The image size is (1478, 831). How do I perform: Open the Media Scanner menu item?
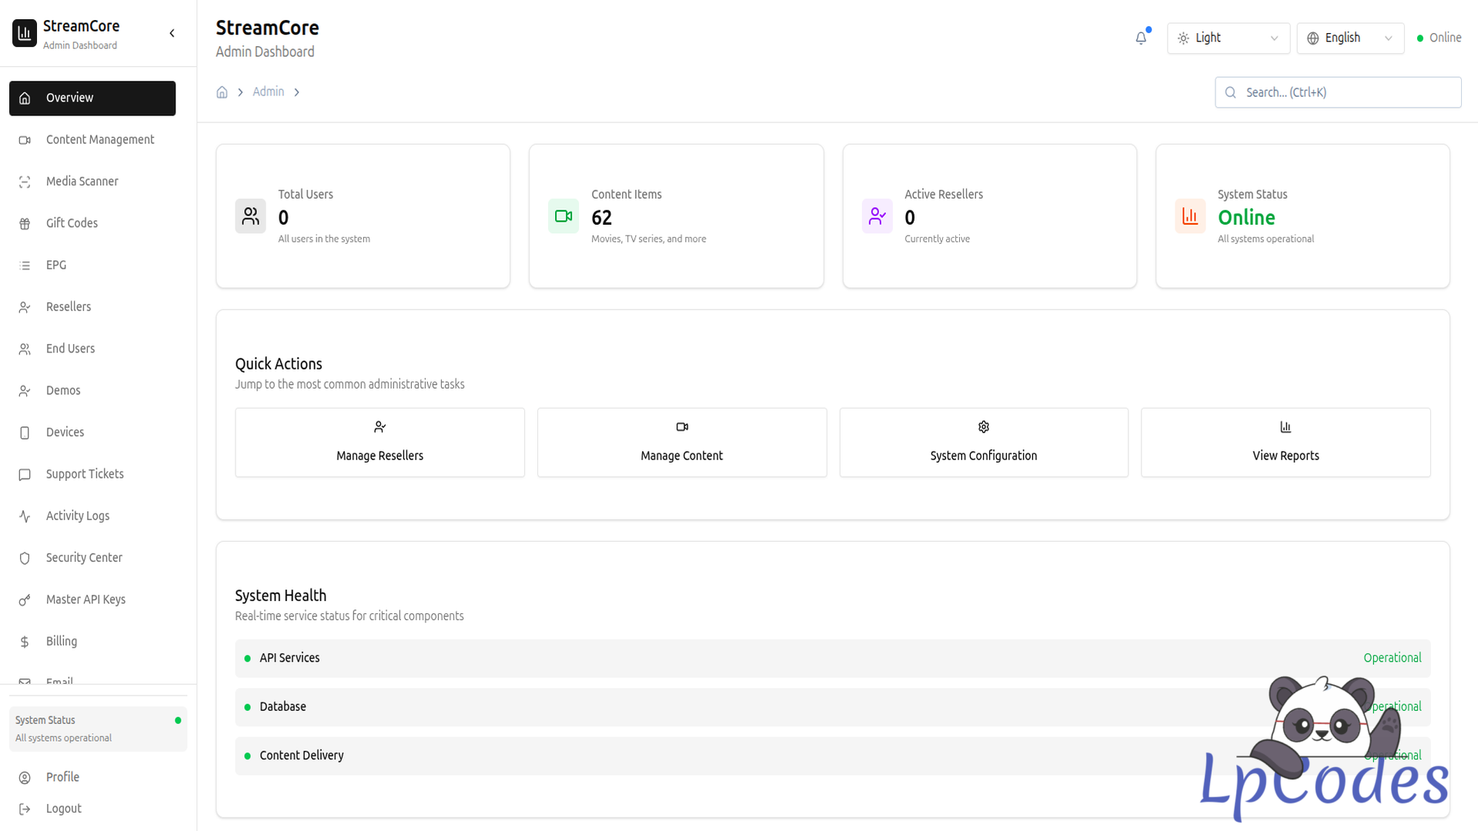click(82, 182)
